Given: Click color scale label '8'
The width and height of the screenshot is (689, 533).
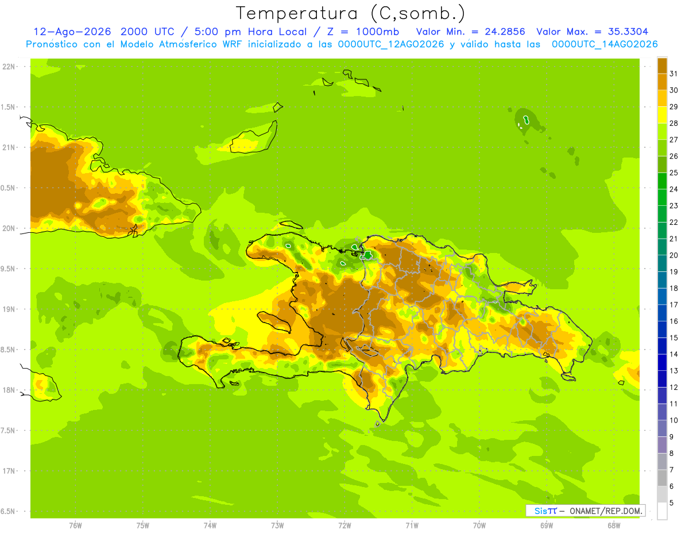Looking at the screenshot, I should 672,453.
